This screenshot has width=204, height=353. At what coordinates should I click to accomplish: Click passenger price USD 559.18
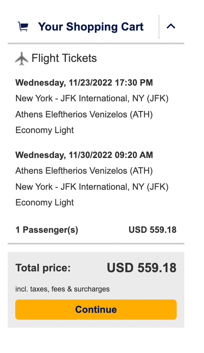[x=153, y=230]
